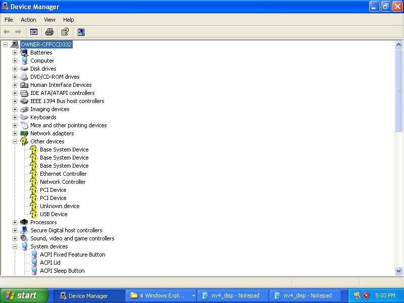Click the Imaging devices icon
This screenshot has height=303, width=404.
tap(24, 109)
